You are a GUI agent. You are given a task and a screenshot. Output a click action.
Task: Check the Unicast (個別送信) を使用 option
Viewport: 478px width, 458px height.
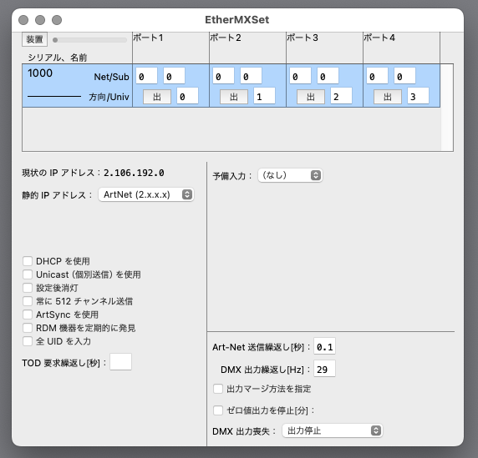(x=28, y=274)
